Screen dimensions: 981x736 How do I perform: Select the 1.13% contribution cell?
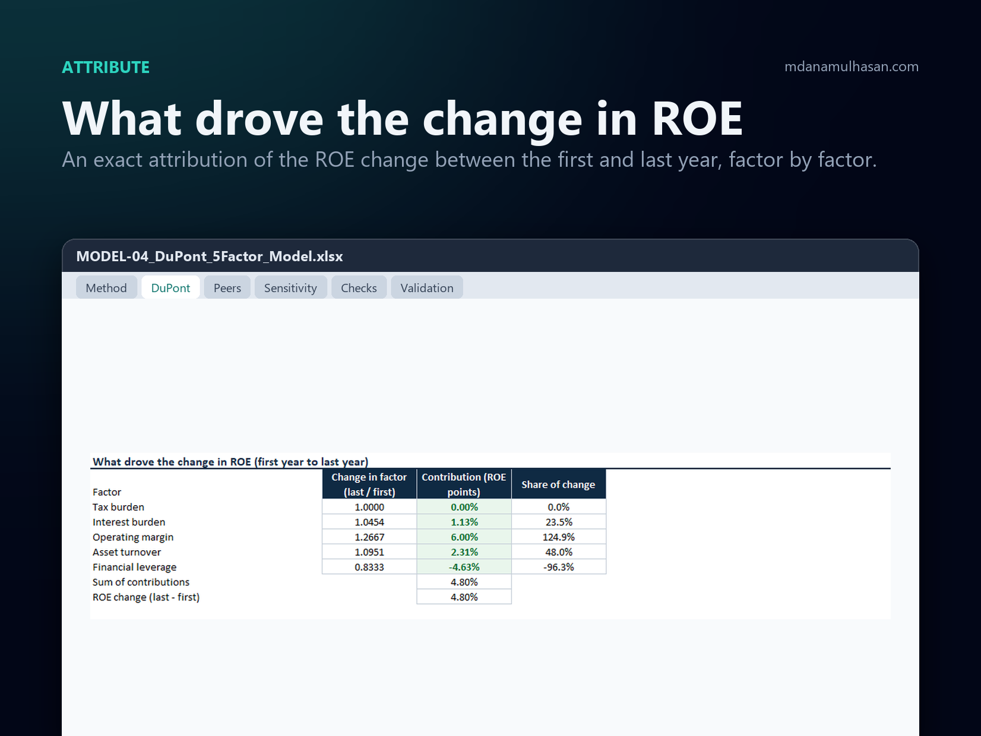coord(464,522)
